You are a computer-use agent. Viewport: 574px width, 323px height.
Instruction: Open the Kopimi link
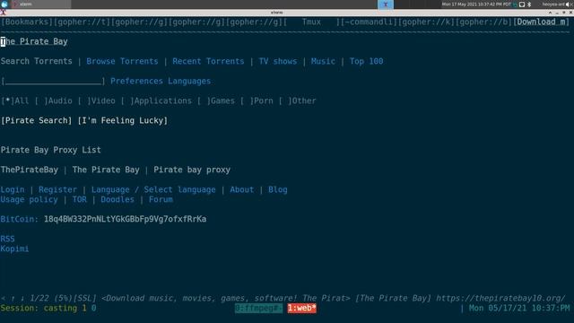coord(14,249)
